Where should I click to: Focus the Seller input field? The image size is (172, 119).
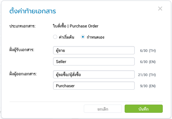[x=94, y=61]
